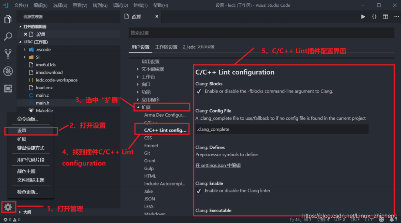Screen dimensions: 401x223
Task: Open the 查看(V) menu
Action: pyautogui.click(x=80, y=5)
